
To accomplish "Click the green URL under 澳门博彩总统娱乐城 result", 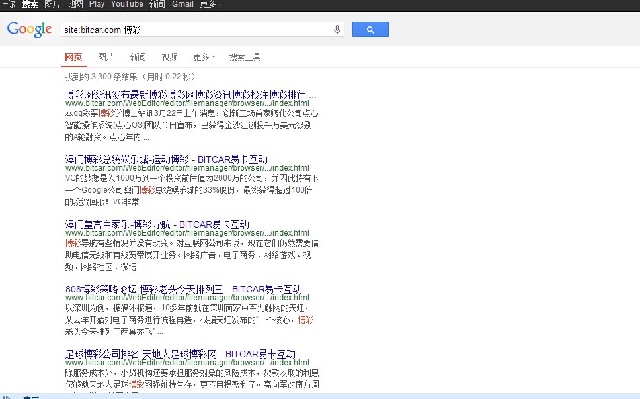I will pyautogui.click(x=187, y=168).
